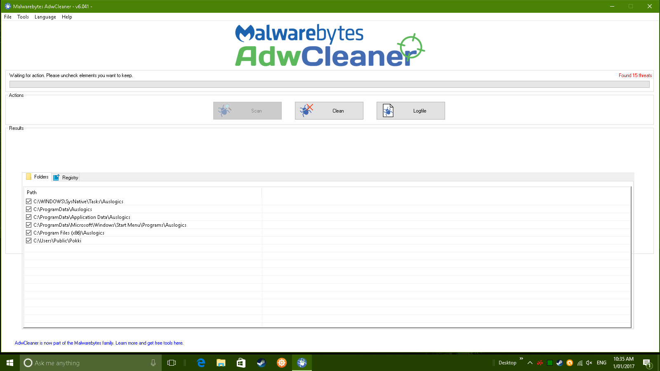Open the Malwarebytes family free tools link
Viewport: 660px width, 371px height.
99,343
